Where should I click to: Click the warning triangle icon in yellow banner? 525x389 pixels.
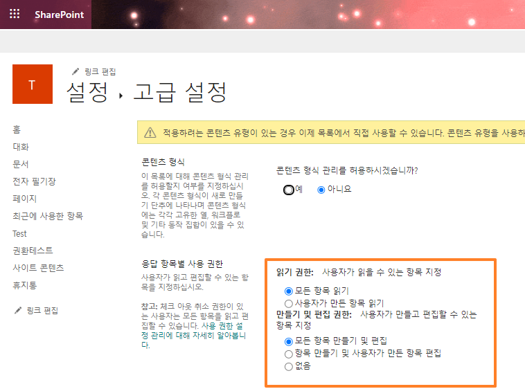(150, 133)
